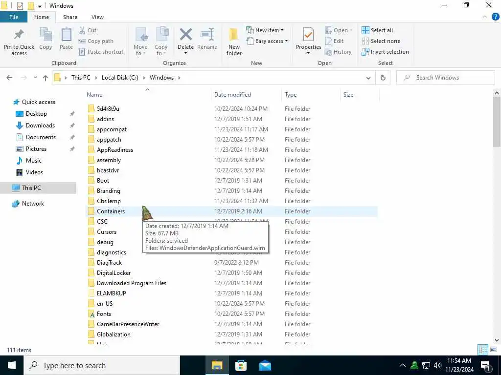This screenshot has height=375, width=501.
Task: Click the Copy to icon
Action: pyautogui.click(x=161, y=35)
